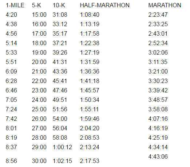Viewport: 190px width, 167px height.
Task: Click half-marathon time 1:31:59
Action: click(x=90, y=62)
